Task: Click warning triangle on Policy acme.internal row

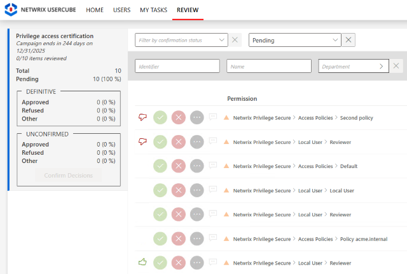Action: (226, 238)
